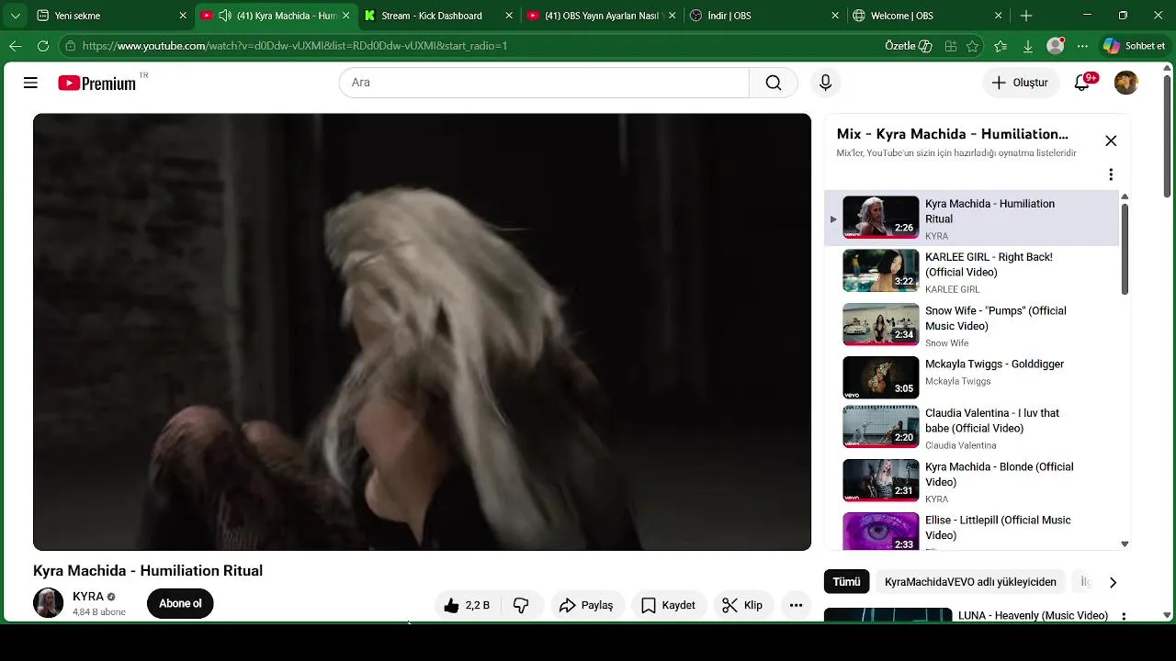Click the playlist scrollbar thumb

[x=1125, y=249]
